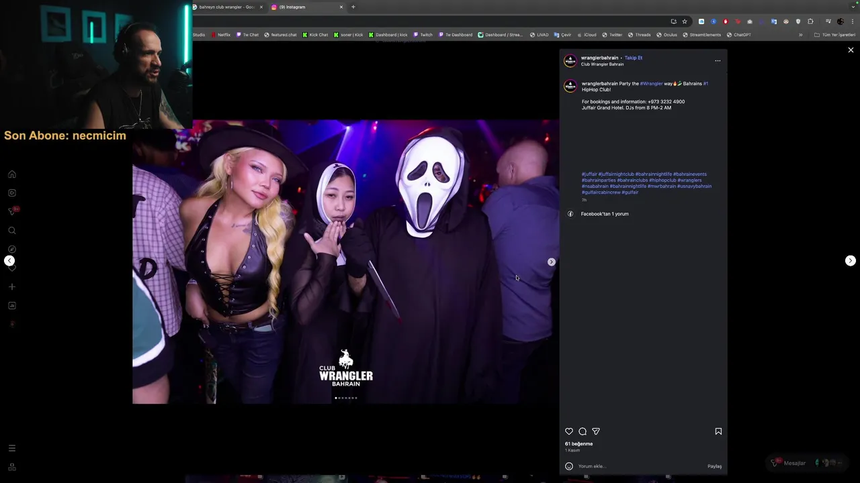Viewport: 860px width, 483px height.
Task: Open the LIVAD bookmark
Action: [539, 35]
